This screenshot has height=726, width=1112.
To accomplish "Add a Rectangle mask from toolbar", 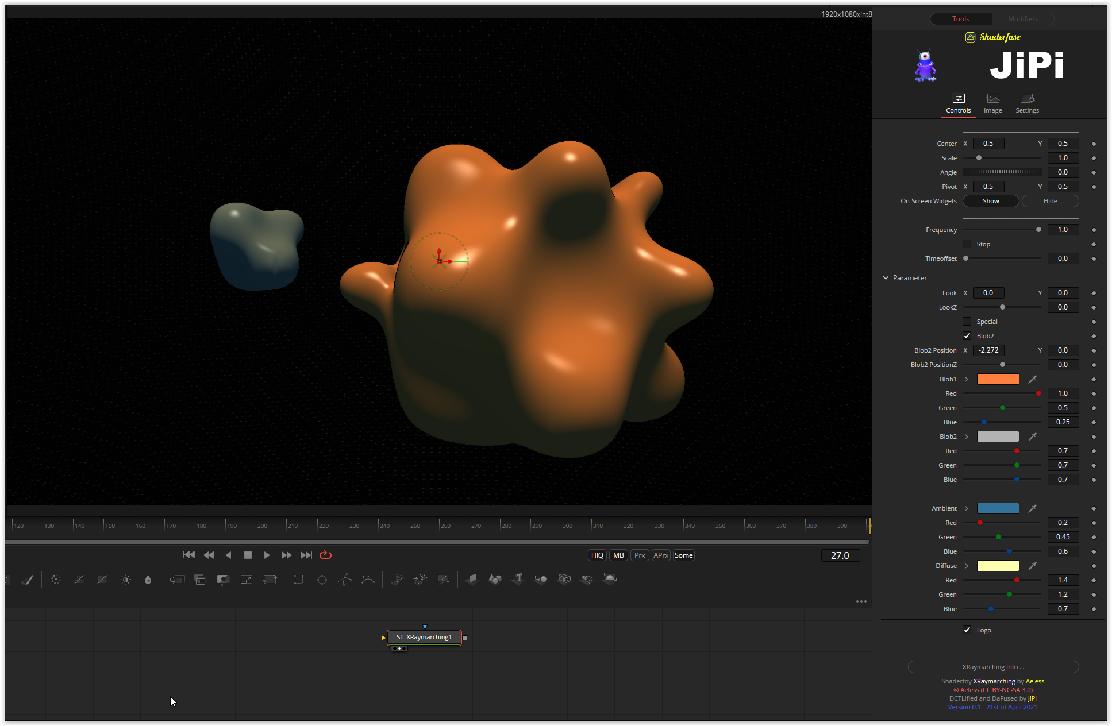I will pos(299,580).
